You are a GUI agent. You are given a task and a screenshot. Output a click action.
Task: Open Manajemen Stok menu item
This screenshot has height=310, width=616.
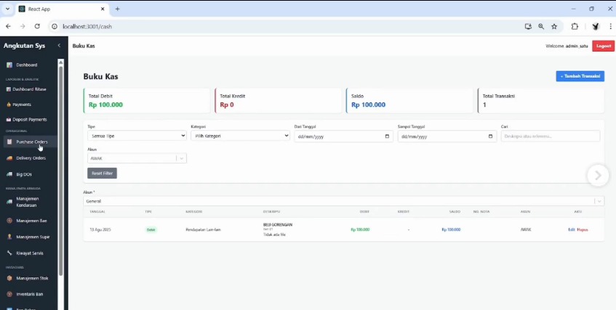[31, 278]
